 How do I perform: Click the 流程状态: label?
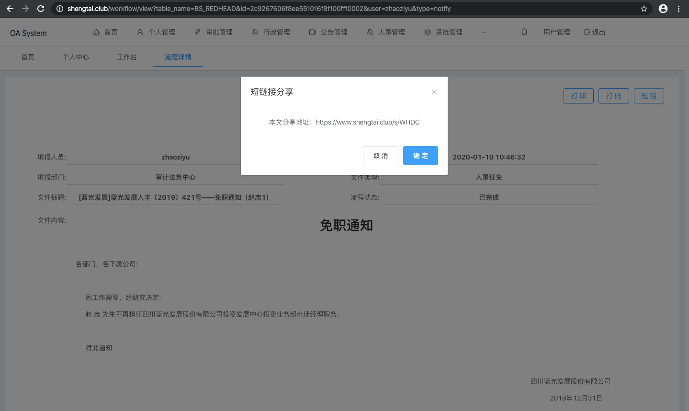point(365,197)
